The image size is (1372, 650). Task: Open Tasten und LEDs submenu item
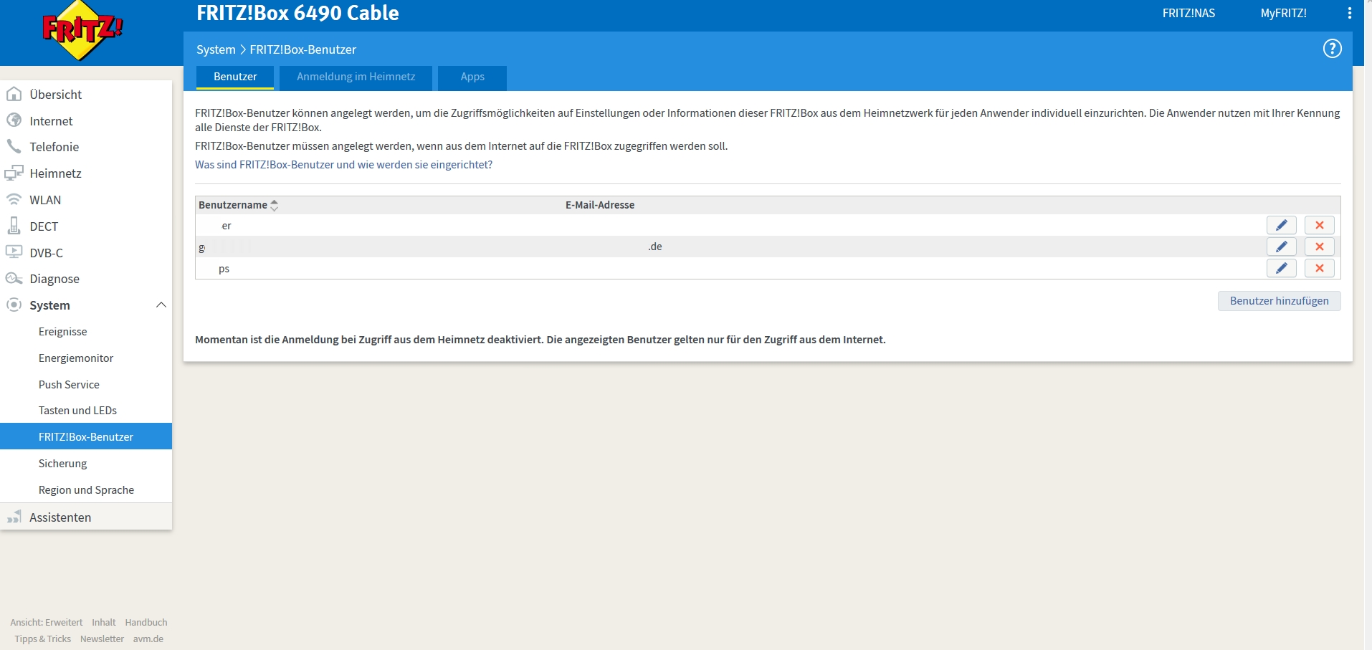coord(77,411)
